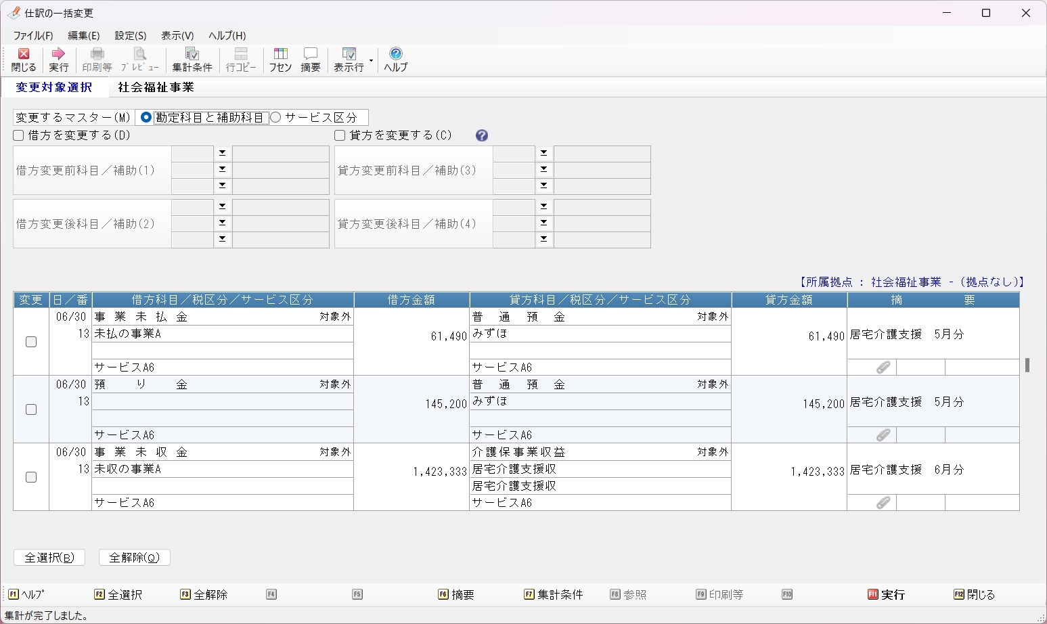Enable 貸方を変更する checkbox
1047x624 pixels.
coord(340,135)
